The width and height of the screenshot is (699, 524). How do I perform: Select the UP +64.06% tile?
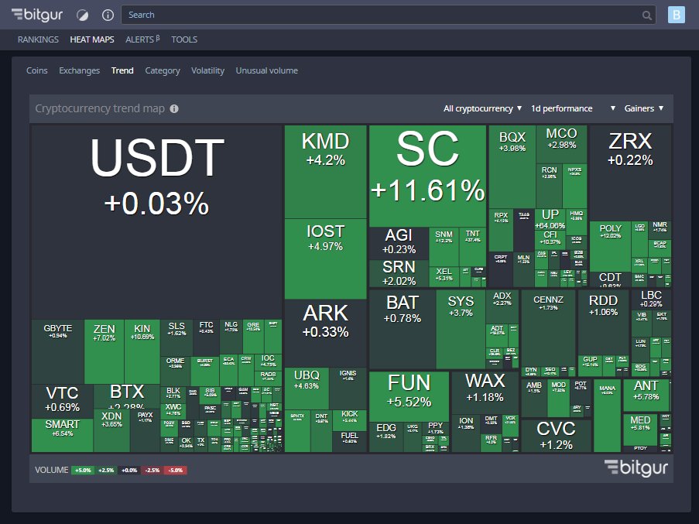coord(550,219)
